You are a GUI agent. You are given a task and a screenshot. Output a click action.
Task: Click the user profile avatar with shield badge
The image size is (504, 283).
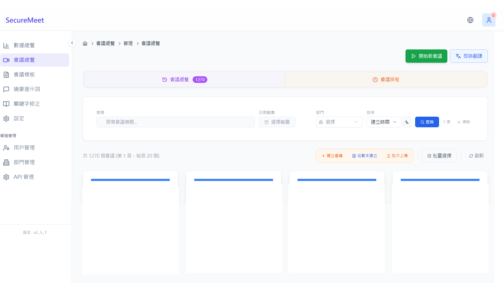(489, 20)
